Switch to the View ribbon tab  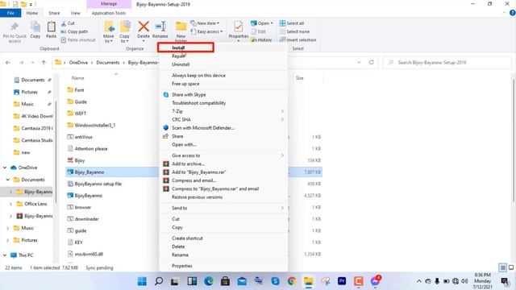tap(75, 13)
